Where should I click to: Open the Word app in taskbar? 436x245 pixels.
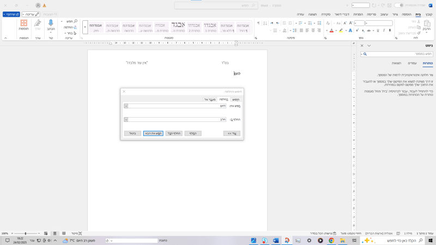tap(276, 240)
